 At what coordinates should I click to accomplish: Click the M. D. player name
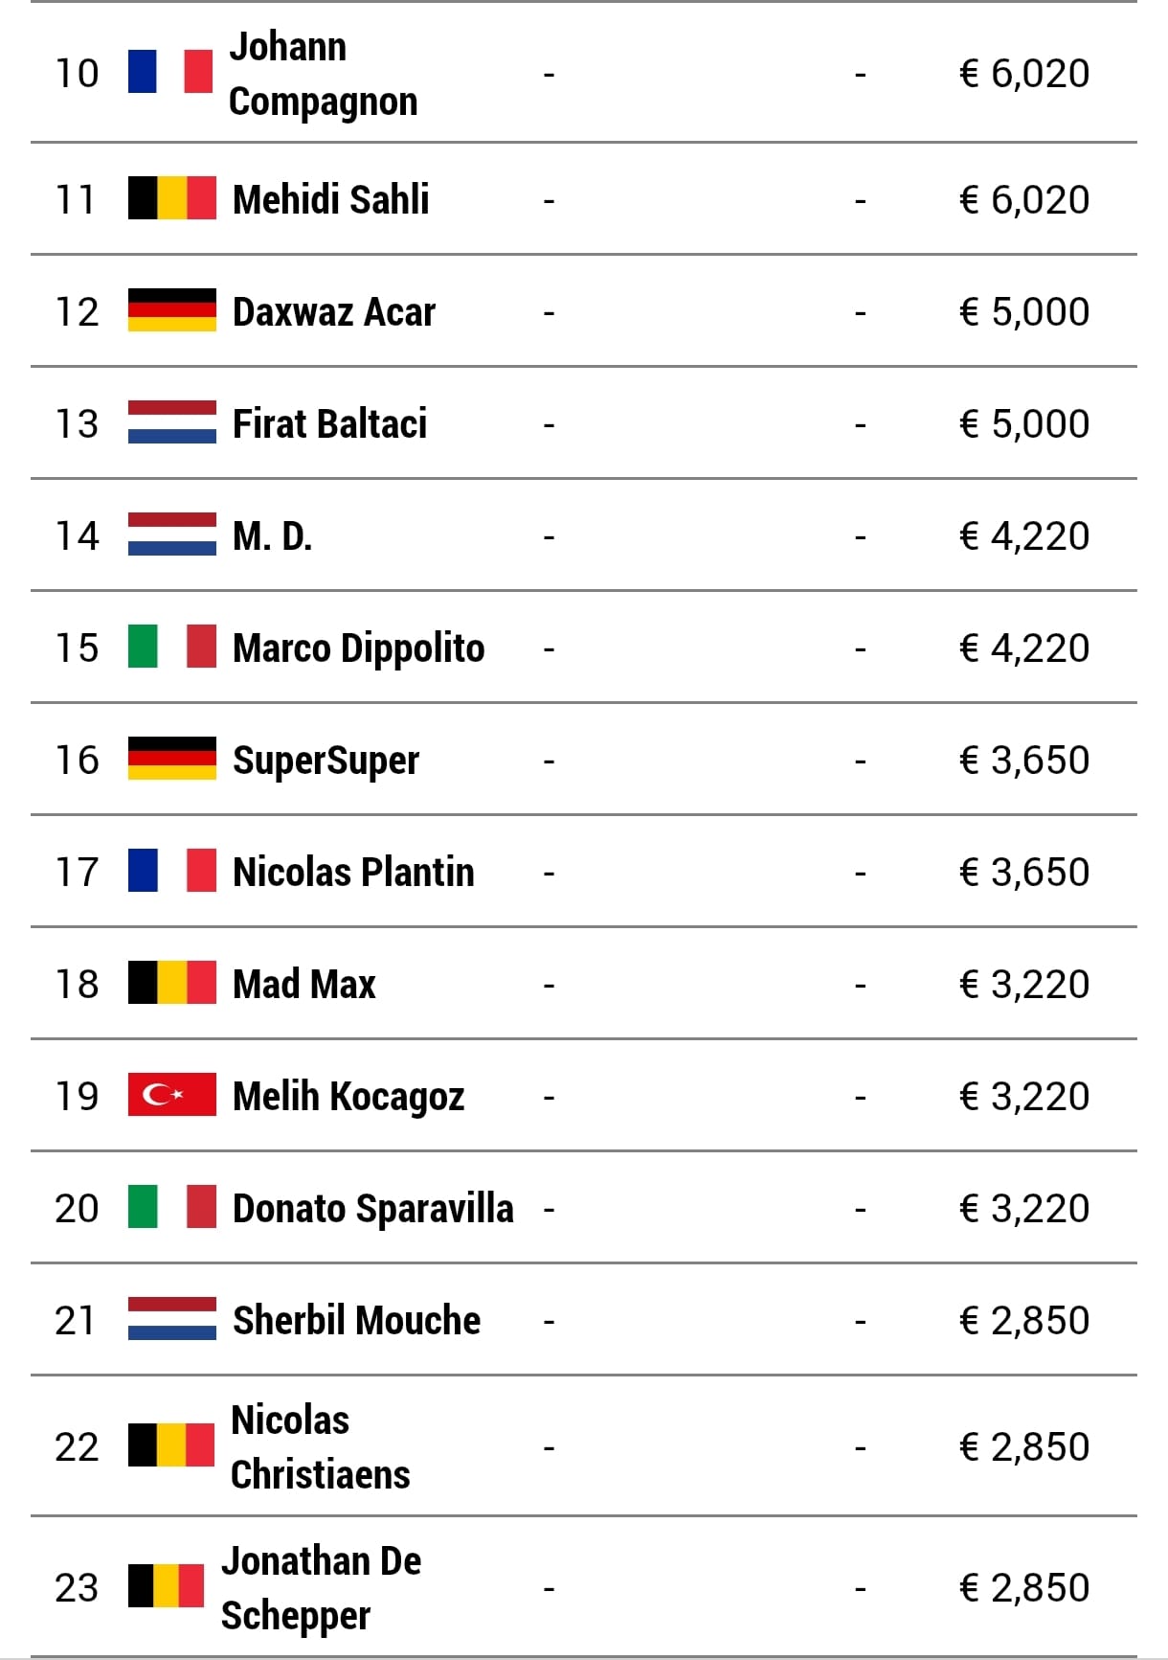pyautogui.click(x=273, y=535)
